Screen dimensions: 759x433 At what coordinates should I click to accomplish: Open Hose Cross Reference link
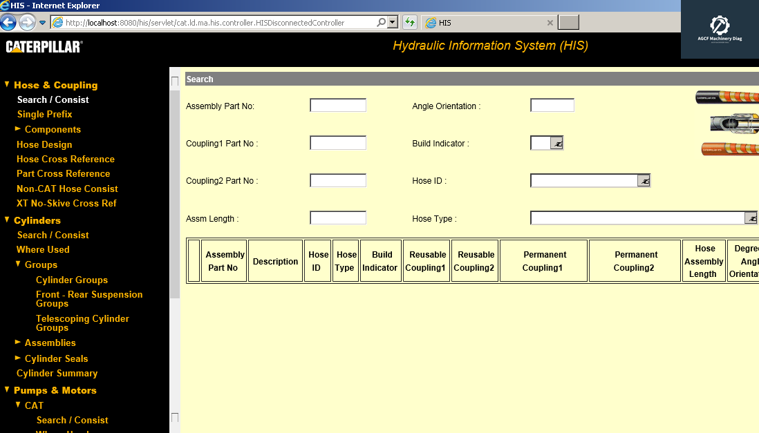[x=65, y=159]
